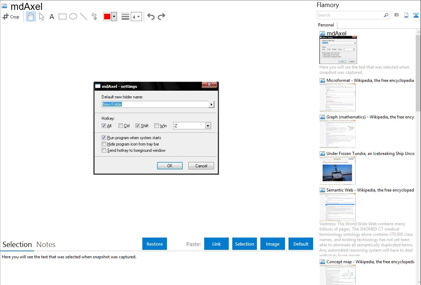The height and width of the screenshot is (285, 421).
Task: Click icon beside Under Frozen Tundra title
Action: [x=322, y=154]
